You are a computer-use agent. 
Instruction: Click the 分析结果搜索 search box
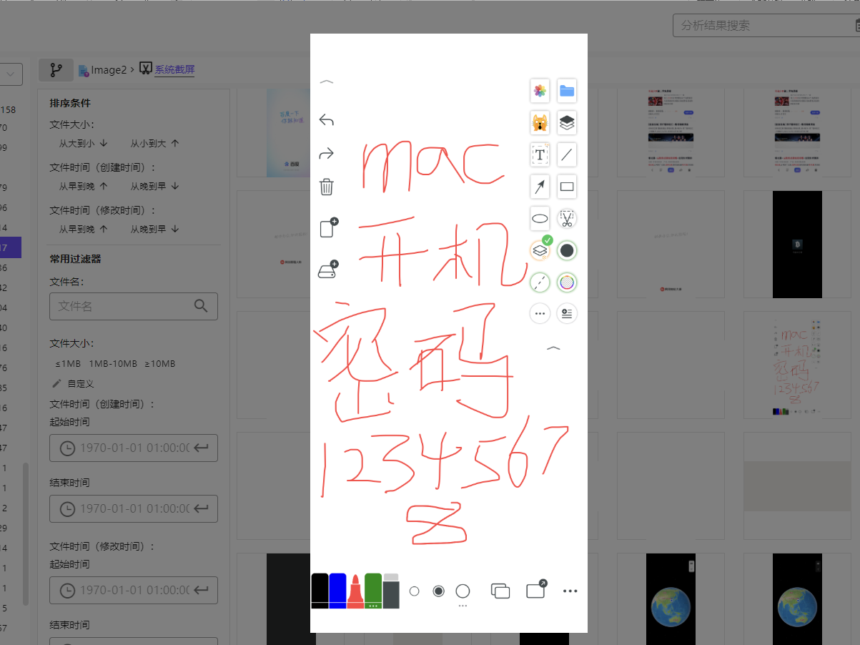click(x=766, y=26)
